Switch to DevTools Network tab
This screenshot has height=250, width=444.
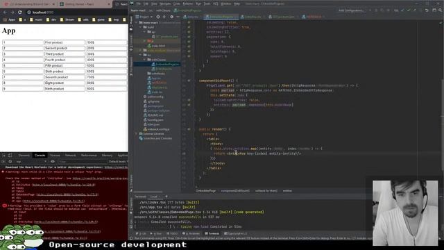pyautogui.click(x=71, y=156)
